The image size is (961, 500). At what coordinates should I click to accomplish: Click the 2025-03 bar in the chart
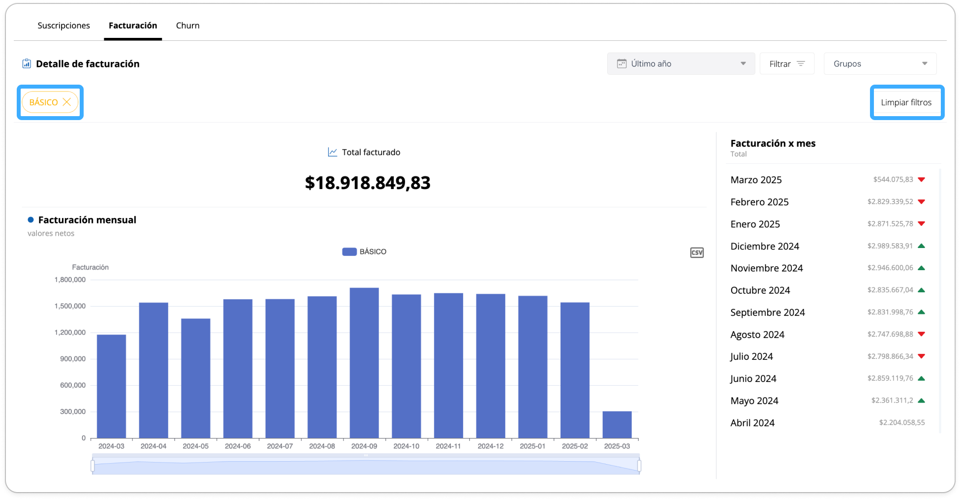pos(617,425)
